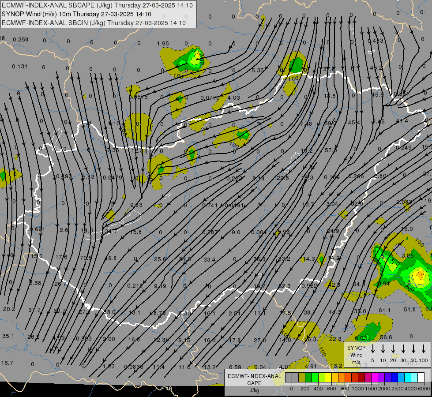This screenshot has width=432, height=397.
Task: Click the value 25.6 on the map
Action: 160,259
